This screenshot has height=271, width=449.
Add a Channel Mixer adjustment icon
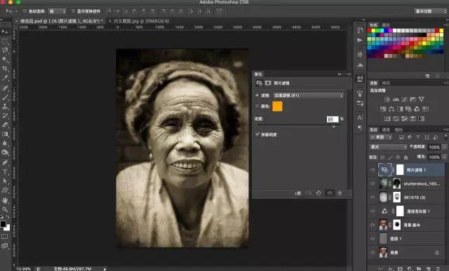click(417, 109)
